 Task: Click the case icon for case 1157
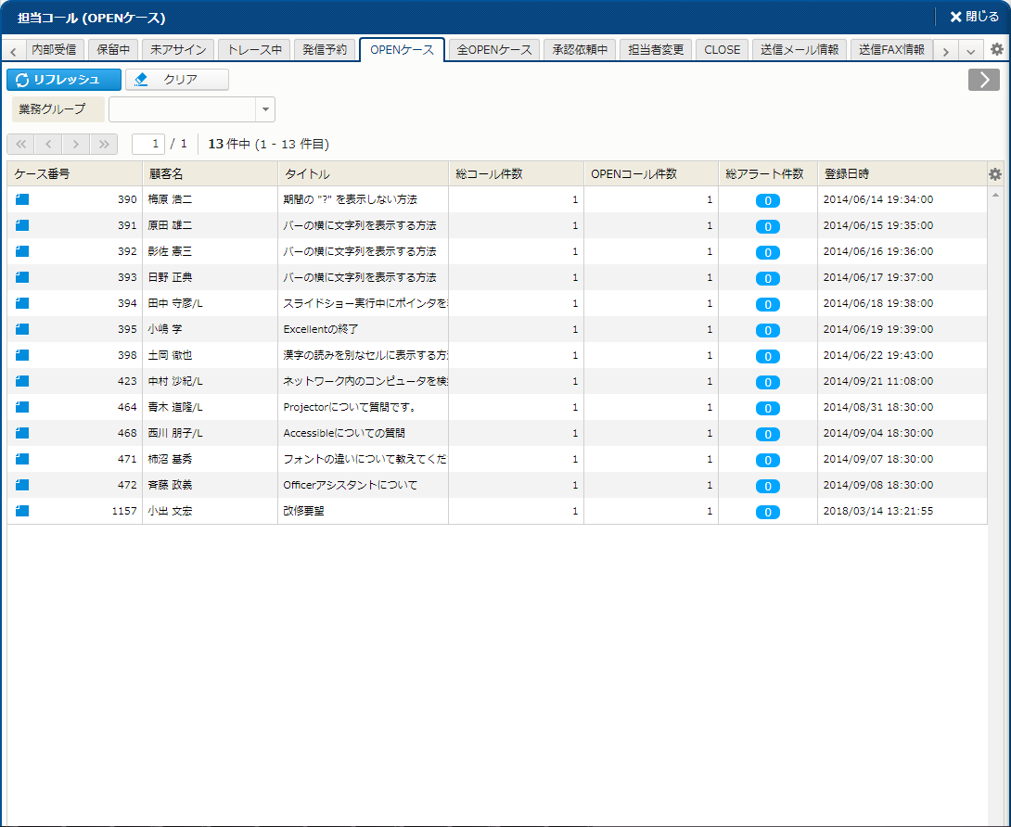(x=23, y=511)
